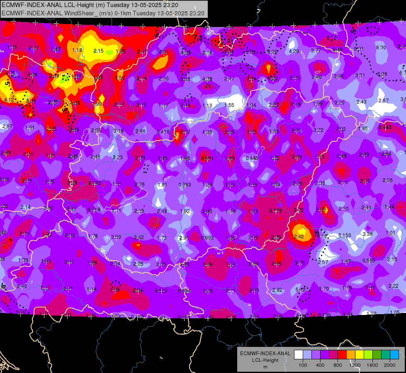406x373 pixels.
Task: Click the wind shear value 5.26
Action: click(x=382, y=74)
